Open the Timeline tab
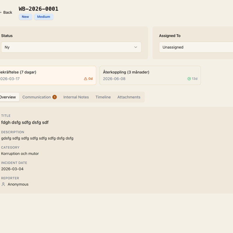 click(103, 97)
